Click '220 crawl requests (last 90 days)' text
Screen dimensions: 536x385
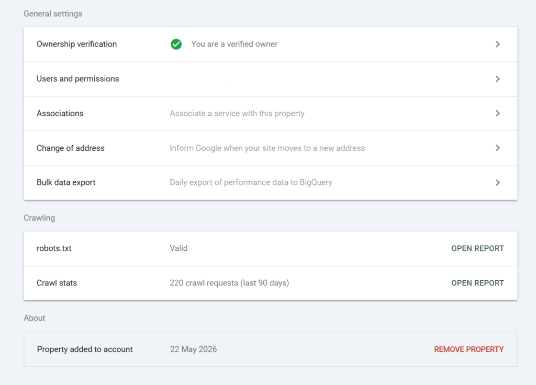click(229, 283)
